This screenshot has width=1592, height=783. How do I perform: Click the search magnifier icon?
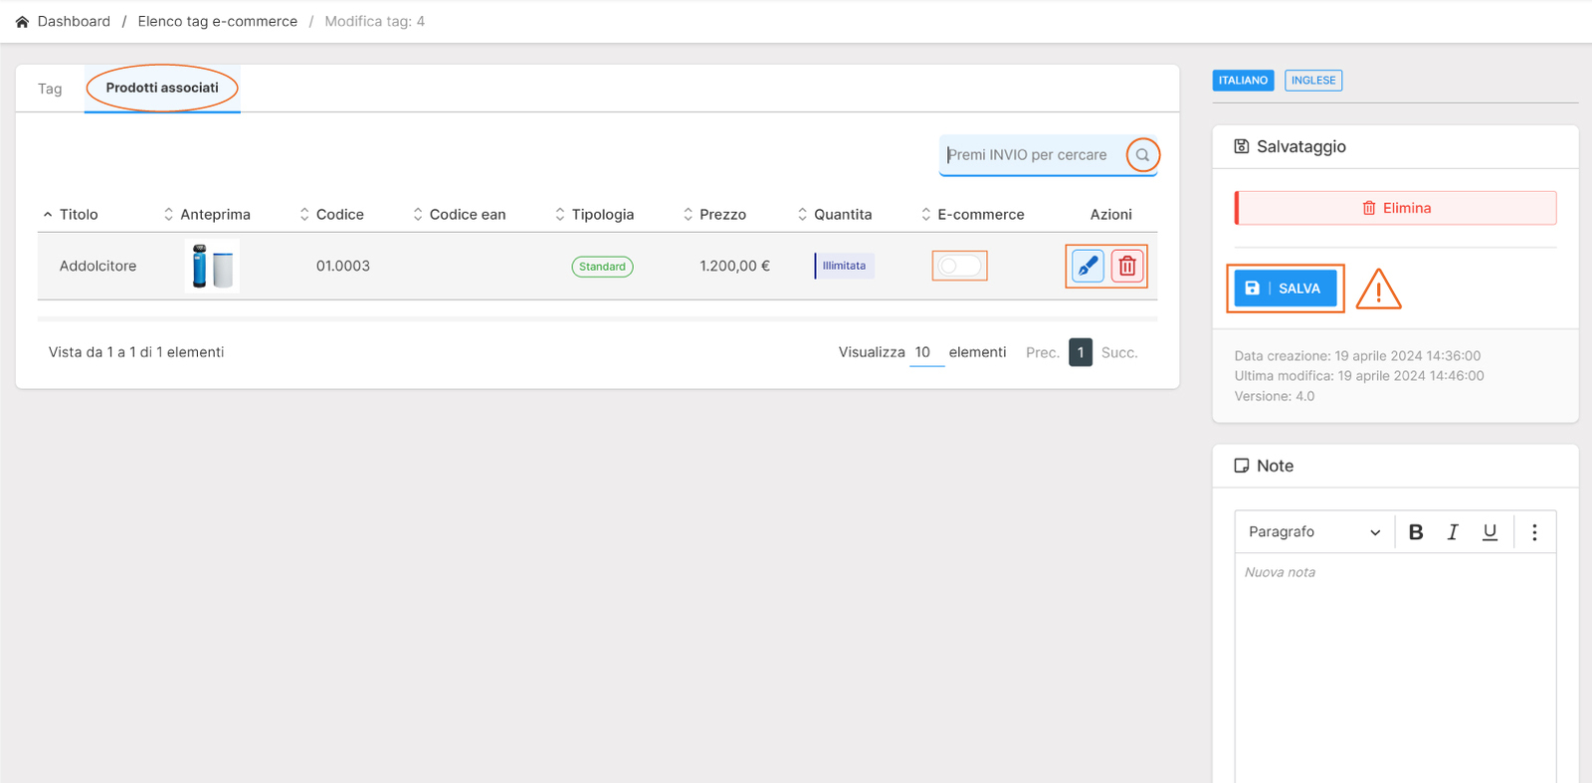click(1142, 155)
